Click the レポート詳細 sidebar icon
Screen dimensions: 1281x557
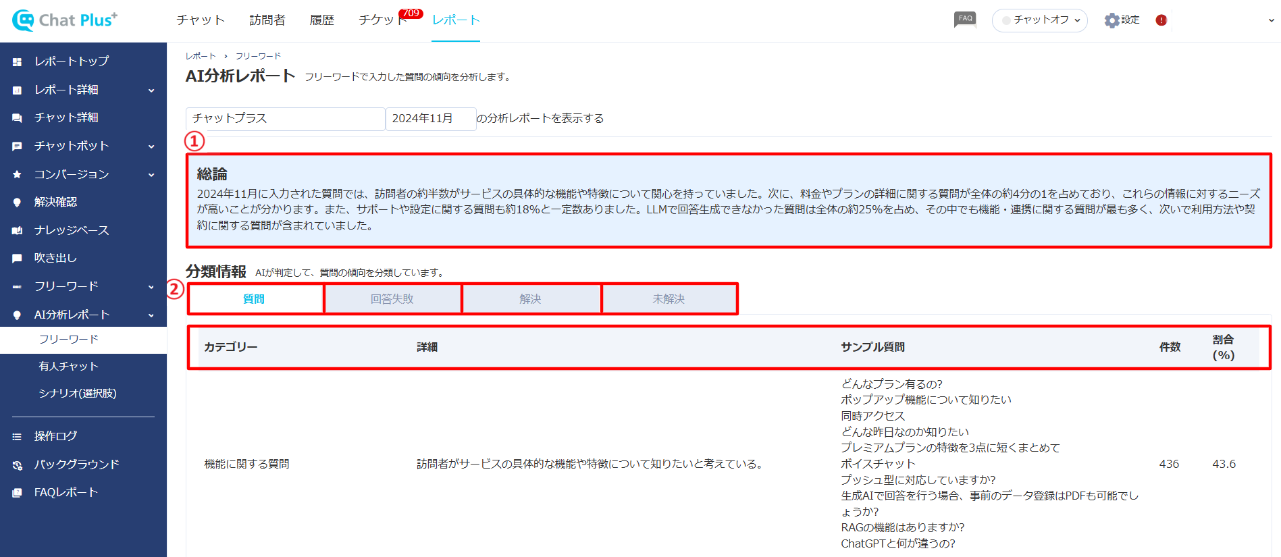pos(17,90)
